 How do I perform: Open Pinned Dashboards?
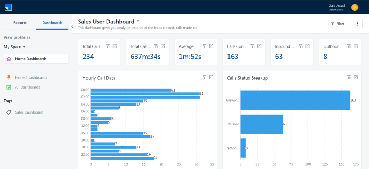pos(31,77)
